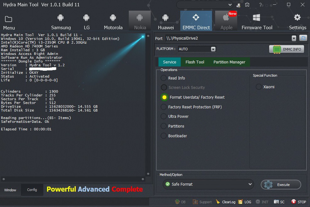Open the PLATFORM AUTO dropdown
This screenshot has width=310, height=207.
[x=197, y=49]
